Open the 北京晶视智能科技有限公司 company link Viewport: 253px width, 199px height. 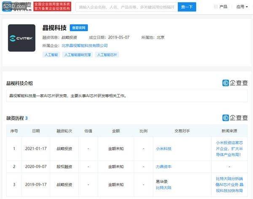click(x=84, y=45)
